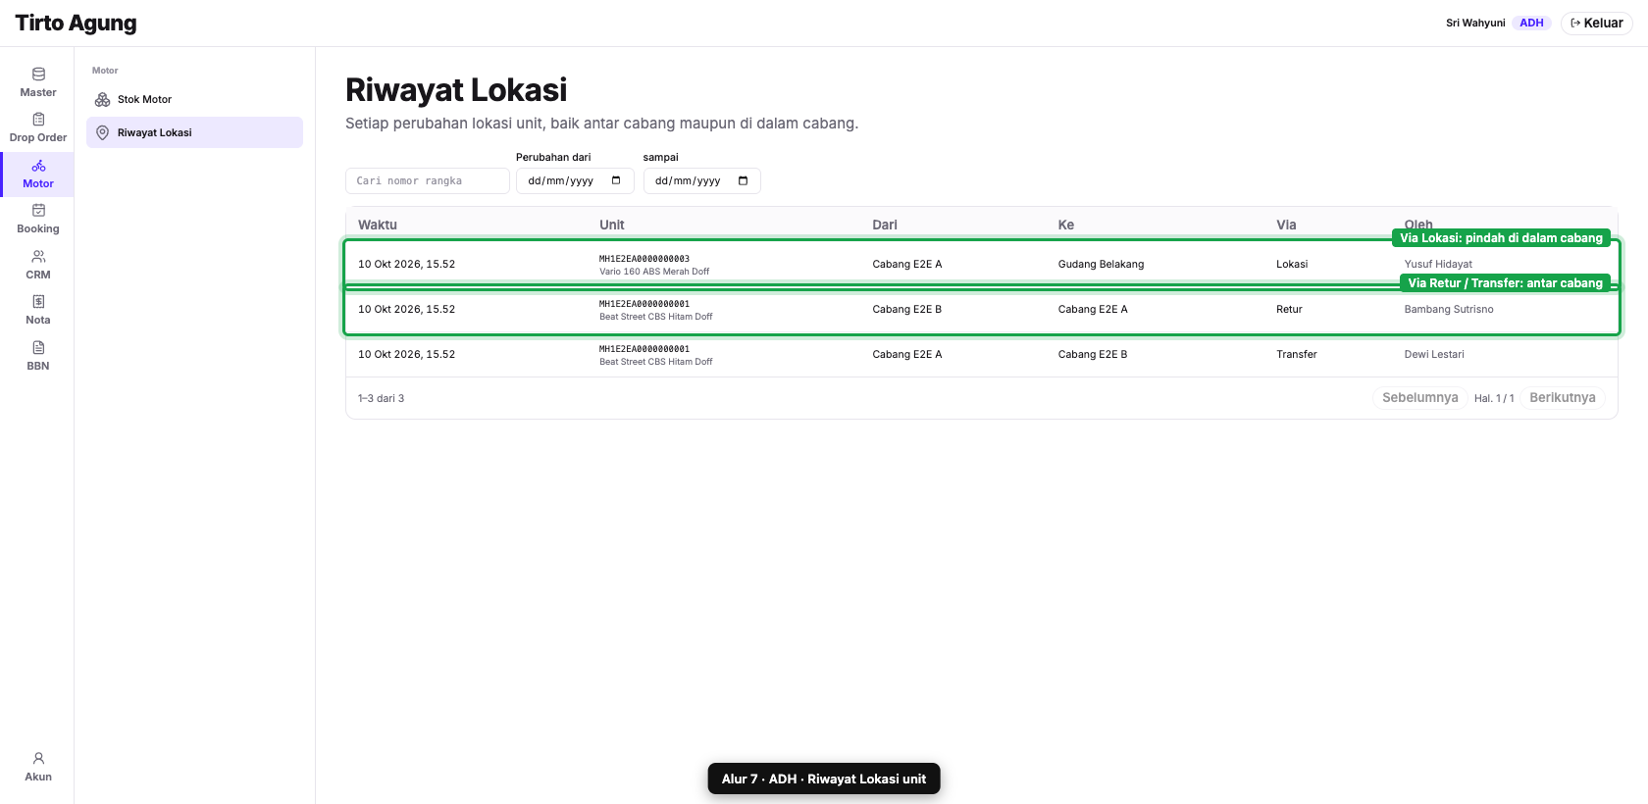Image resolution: width=1648 pixels, height=804 pixels.
Task: Click the Riwayat Lokasi pin icon
Action: [x=102, y=133]
